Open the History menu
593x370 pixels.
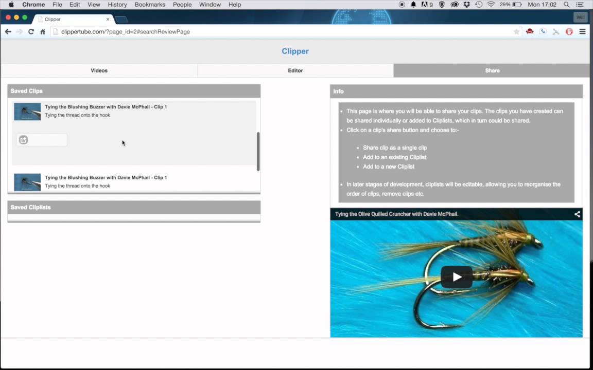[x=117, y=5]
